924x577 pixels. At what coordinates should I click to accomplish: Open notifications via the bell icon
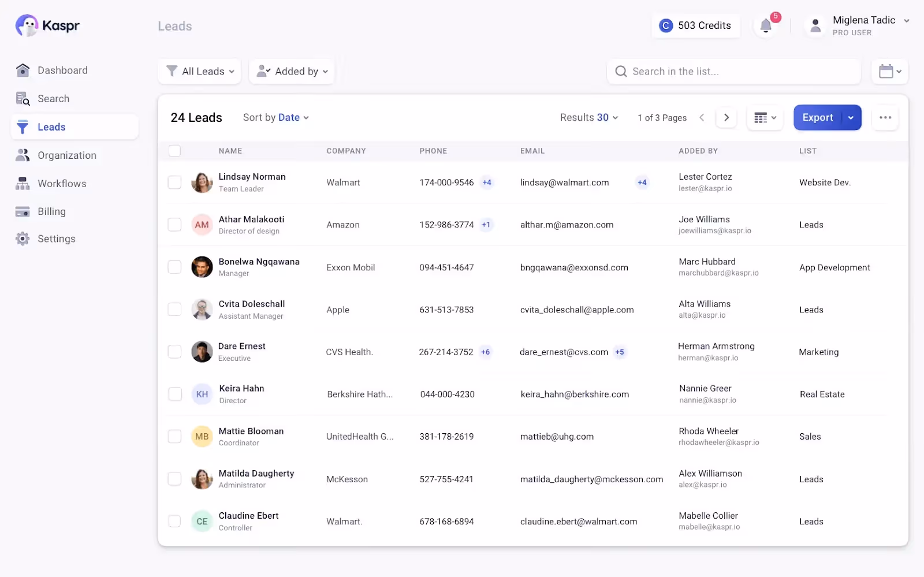(x=766, y=26)
